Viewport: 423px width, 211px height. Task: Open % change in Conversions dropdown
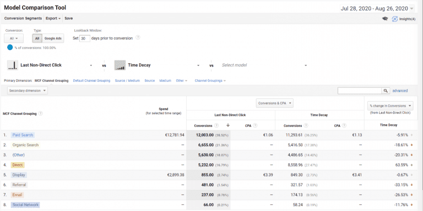point(391,105)
